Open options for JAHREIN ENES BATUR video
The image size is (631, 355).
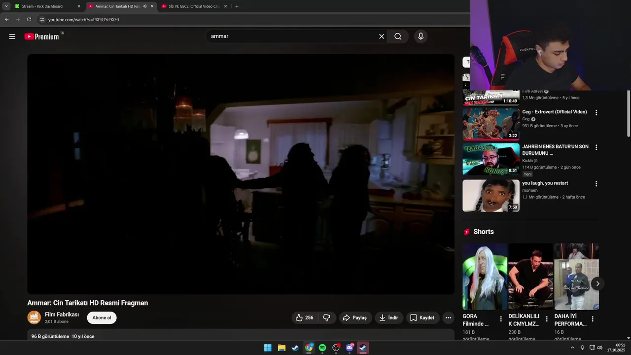pos(596,147)
